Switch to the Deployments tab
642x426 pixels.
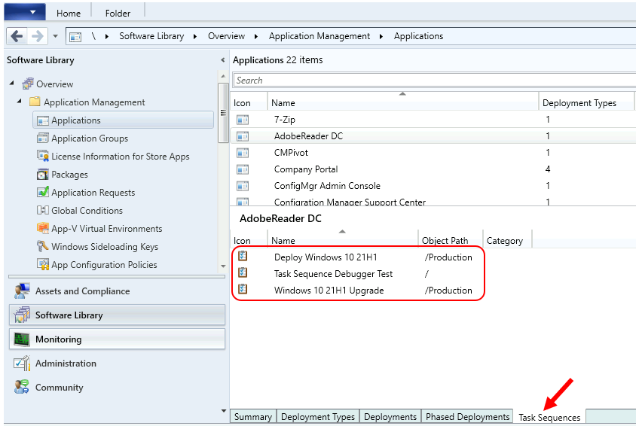390,417
